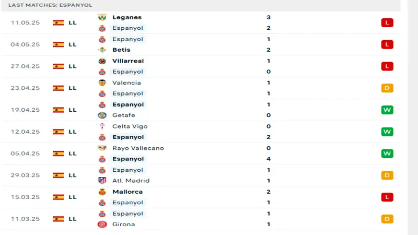Screen dimensions: 418x235
Task: Click the Rayo Vallecano crest icon
Action: click(102, 148)
